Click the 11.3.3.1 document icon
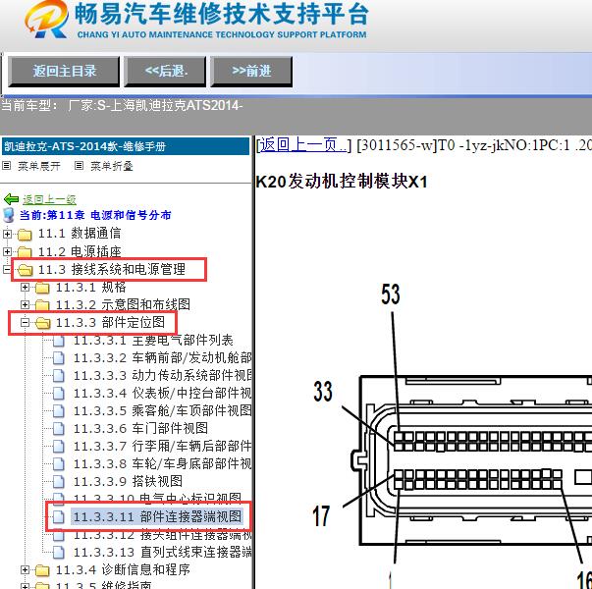Screen dimensions: 592x589 click(59, 341)
